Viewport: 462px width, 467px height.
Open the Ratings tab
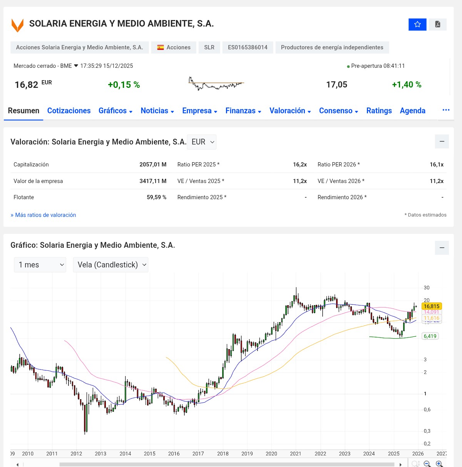click(x=379, y=111)
